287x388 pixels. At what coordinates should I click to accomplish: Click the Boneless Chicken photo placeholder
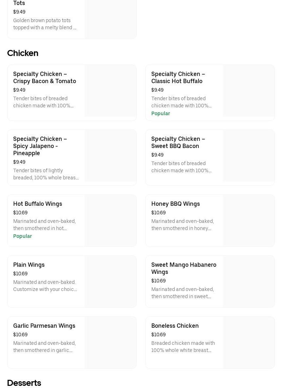click(248, 342)
